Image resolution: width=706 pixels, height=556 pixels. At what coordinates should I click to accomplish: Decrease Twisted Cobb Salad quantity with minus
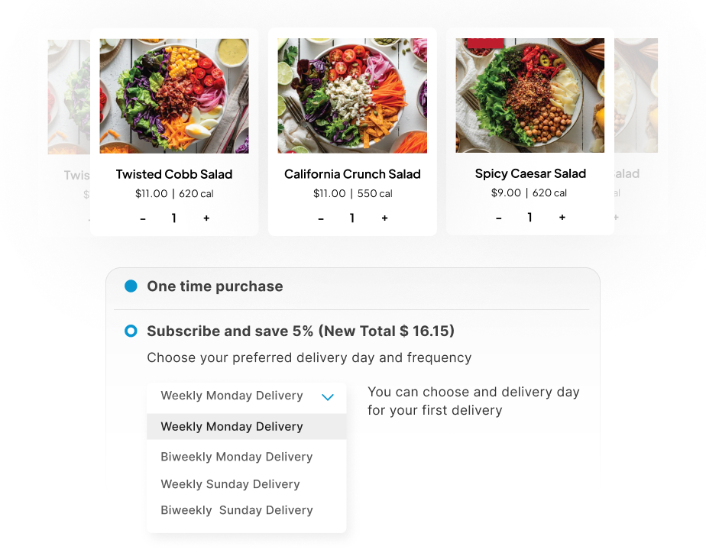click(x=143, y=218)
